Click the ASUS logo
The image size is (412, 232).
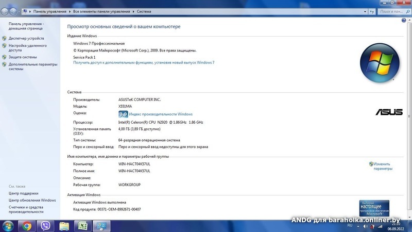click(x=389, y=112)
